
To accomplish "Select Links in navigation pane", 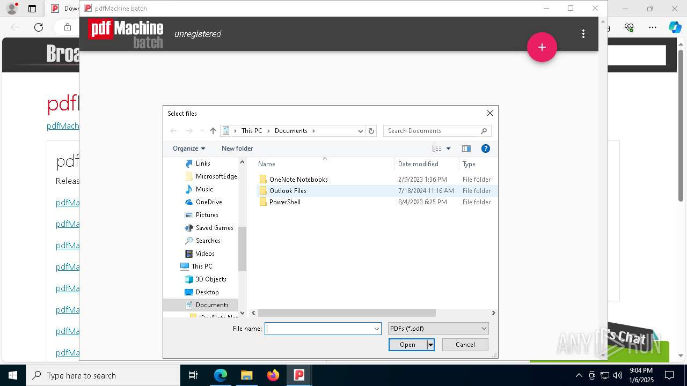I will coord(203,164).
